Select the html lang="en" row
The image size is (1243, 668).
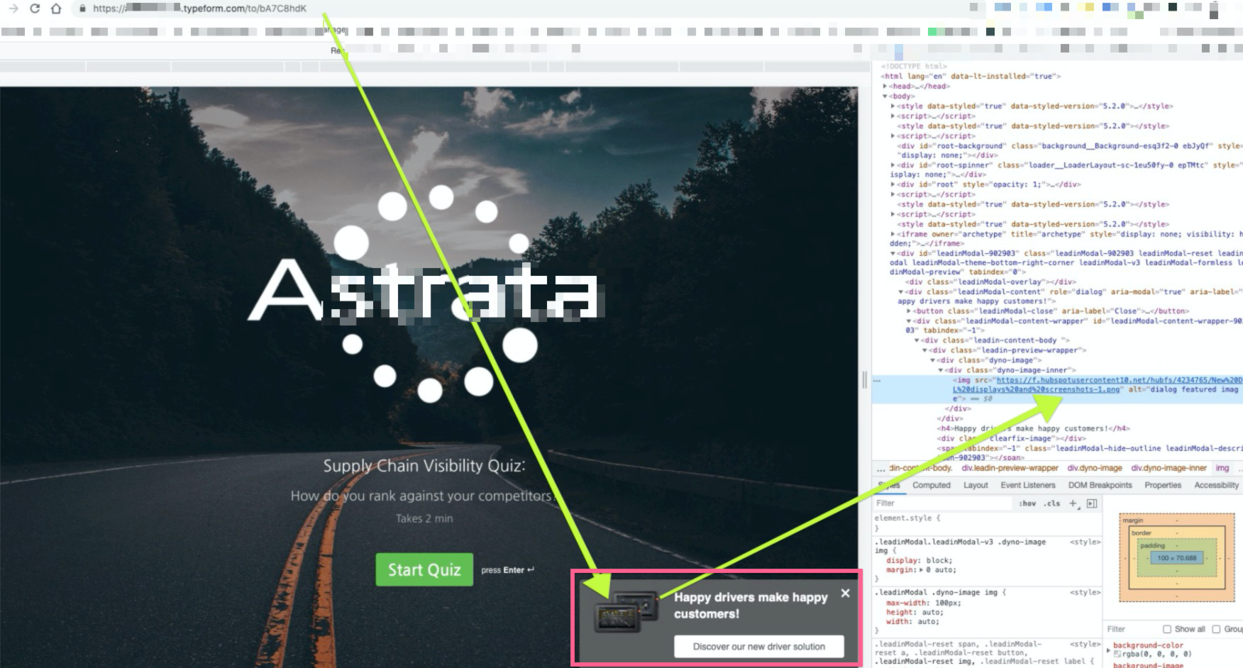click(970, 77)
